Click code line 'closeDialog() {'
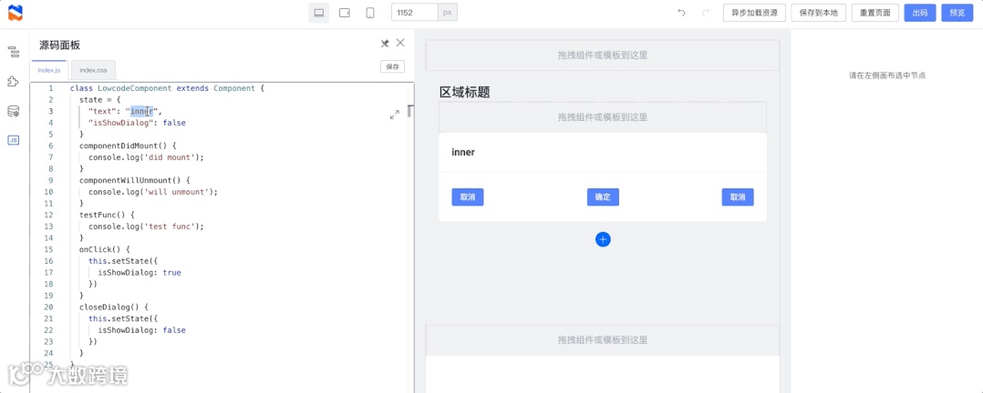 tap(113, 307)
